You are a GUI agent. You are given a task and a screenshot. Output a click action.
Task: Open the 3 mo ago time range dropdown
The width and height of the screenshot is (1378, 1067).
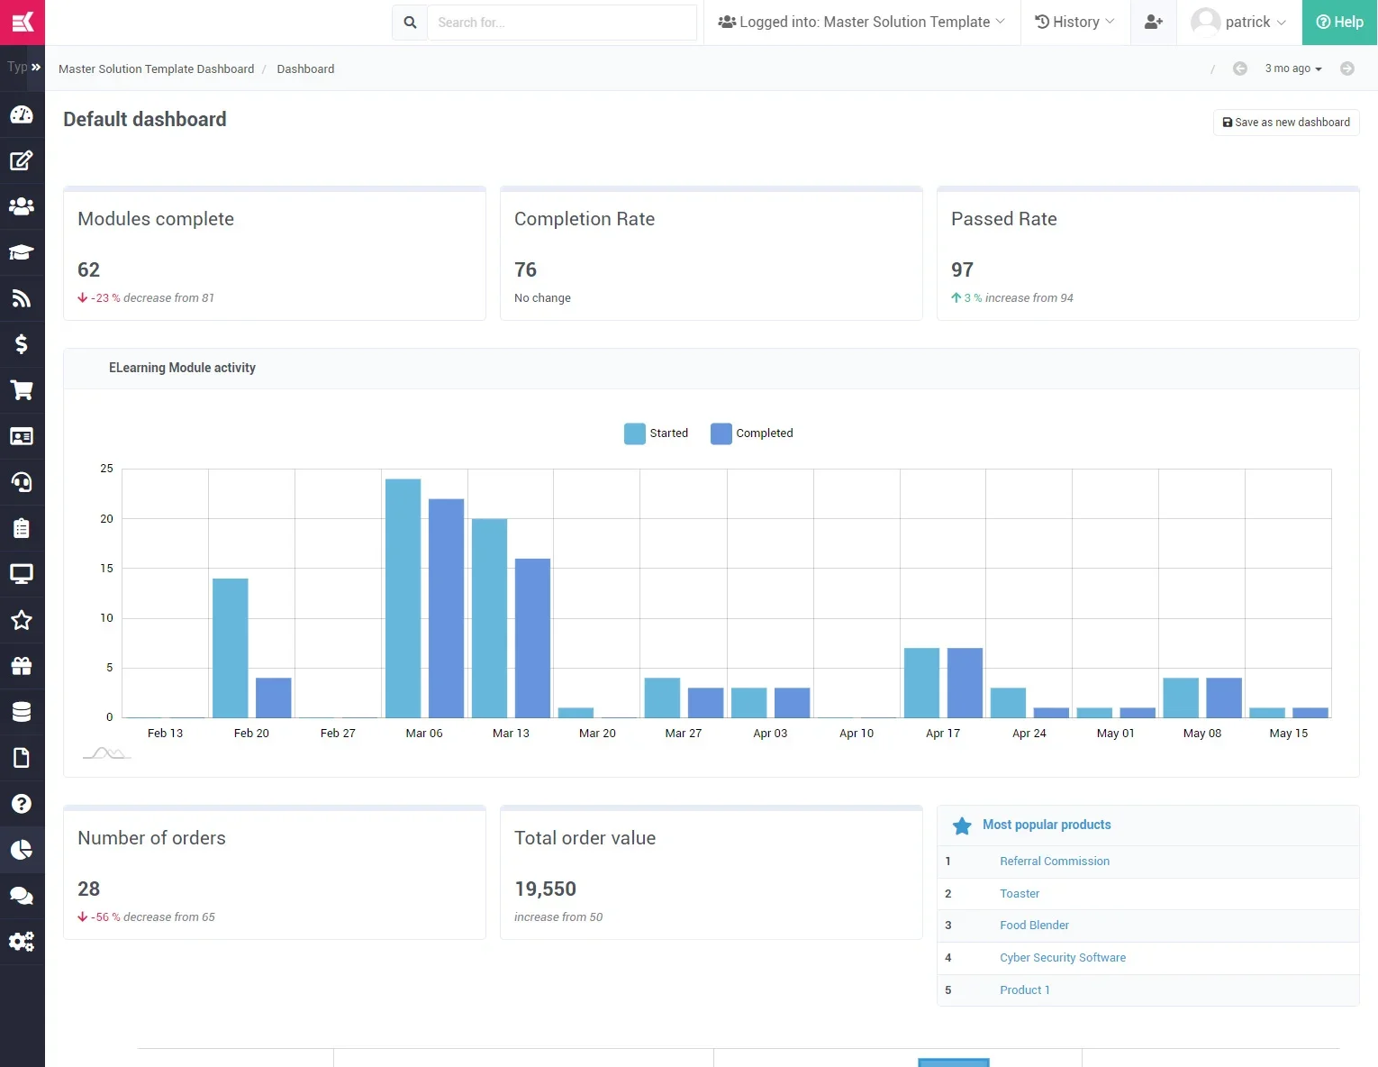pos(1293,69)
